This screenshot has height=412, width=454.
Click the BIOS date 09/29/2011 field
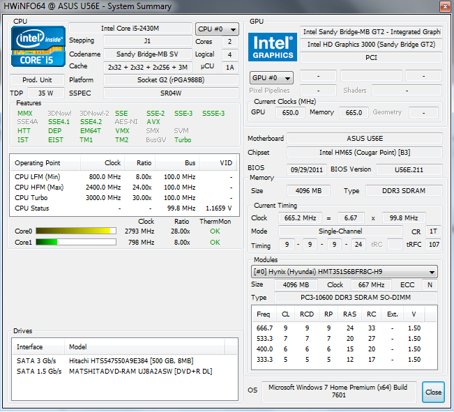click(x=307, y=169)
